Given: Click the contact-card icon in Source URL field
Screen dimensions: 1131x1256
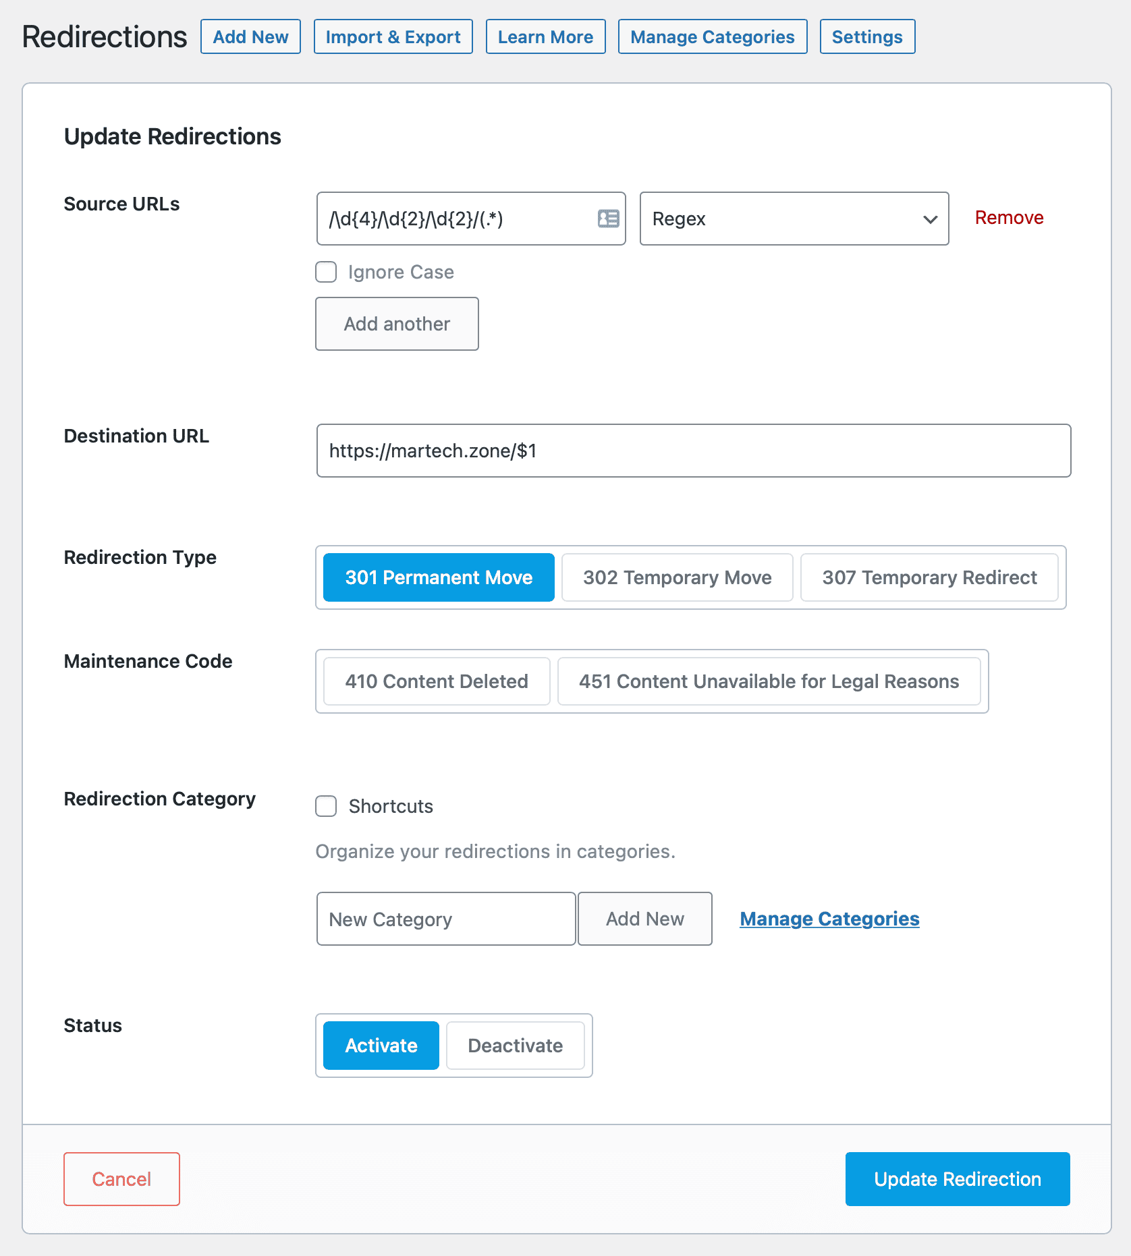Looking at the screenshot, I should tap(608, 219).
